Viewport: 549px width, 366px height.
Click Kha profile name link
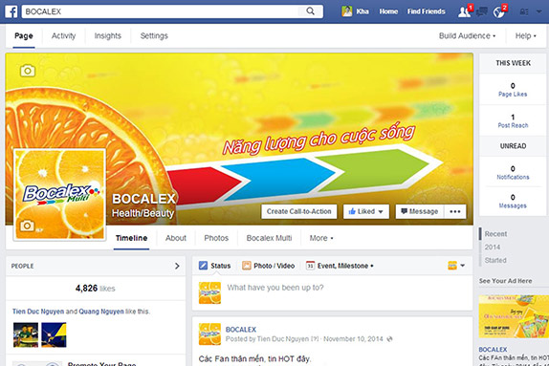pos(362,11)
